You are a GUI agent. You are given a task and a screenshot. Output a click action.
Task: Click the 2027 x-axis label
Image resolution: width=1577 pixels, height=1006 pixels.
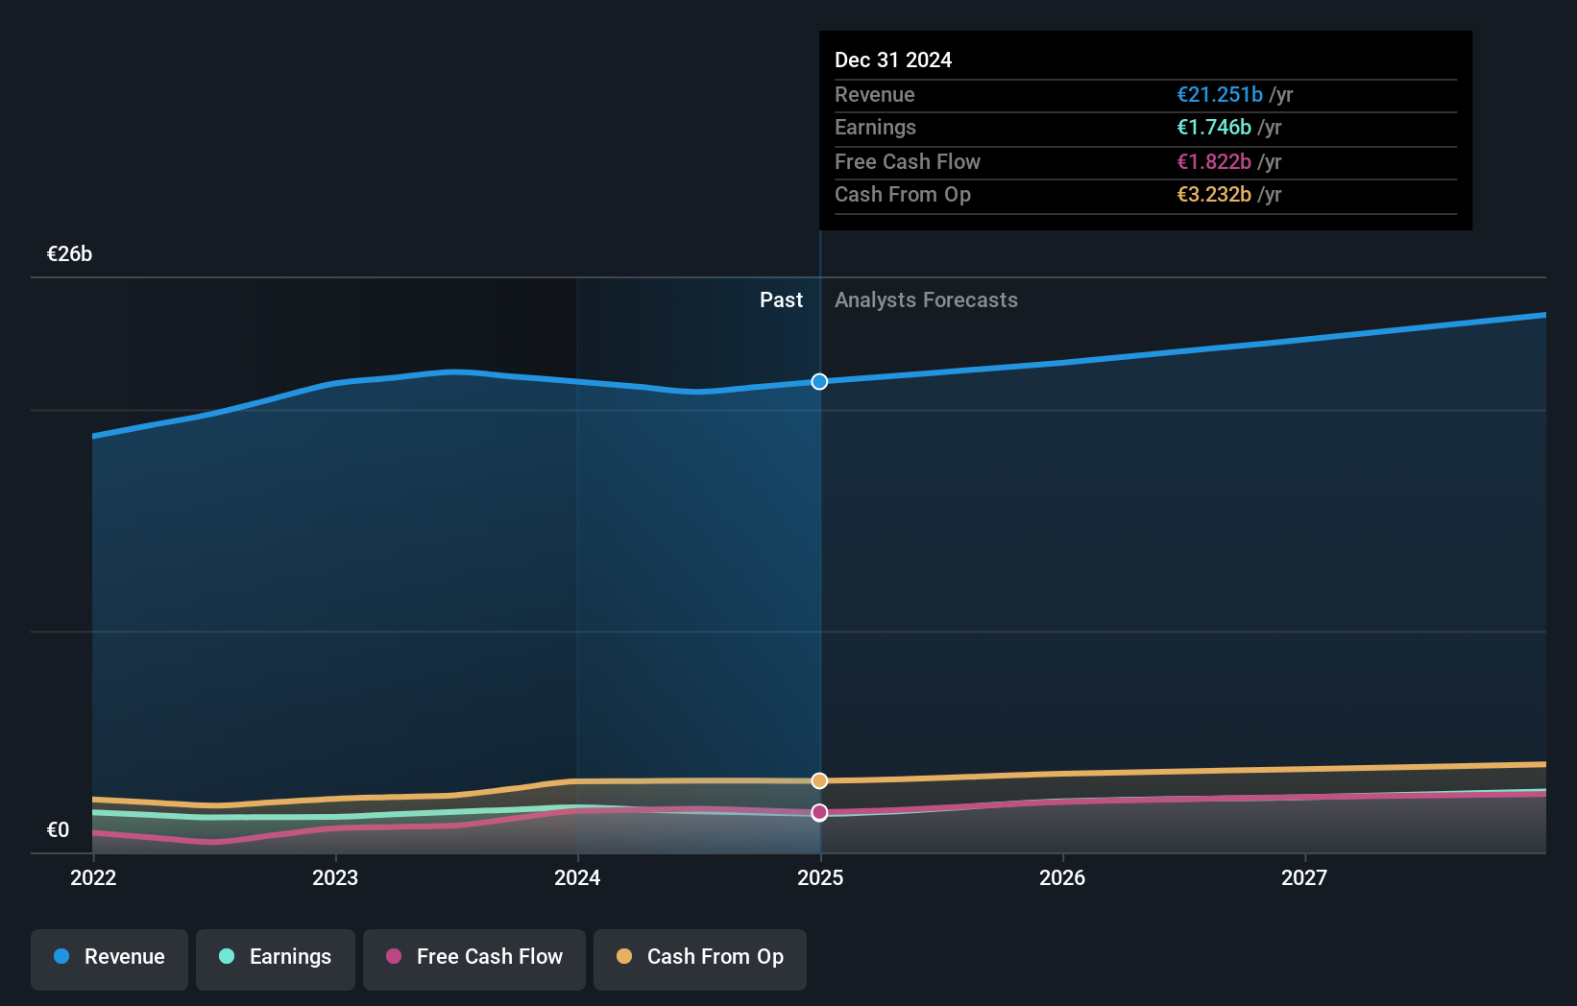pos(1304,877)
